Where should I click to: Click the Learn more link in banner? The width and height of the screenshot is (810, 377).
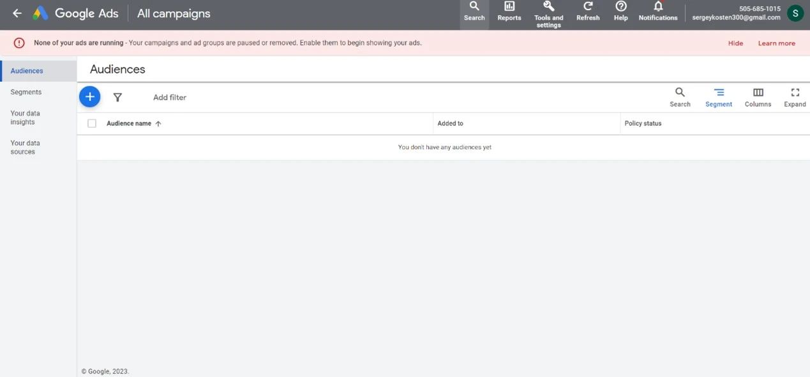pos(776,43)
